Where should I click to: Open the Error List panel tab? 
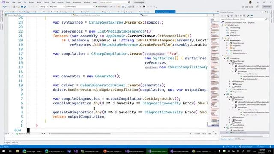(x=15, y=142)
